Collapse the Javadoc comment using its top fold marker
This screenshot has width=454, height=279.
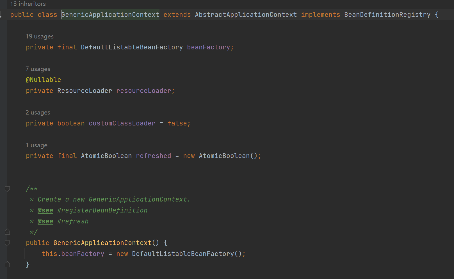[x=7, y=189]
